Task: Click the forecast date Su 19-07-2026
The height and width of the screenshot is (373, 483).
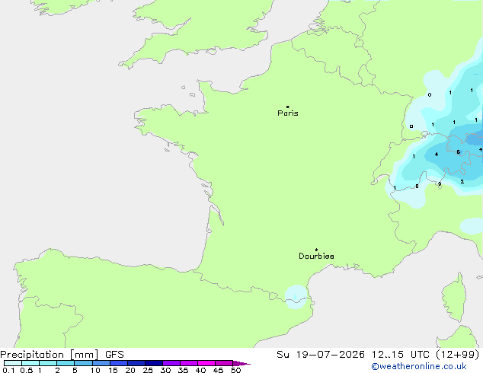Action: click(x=321, y=355)
